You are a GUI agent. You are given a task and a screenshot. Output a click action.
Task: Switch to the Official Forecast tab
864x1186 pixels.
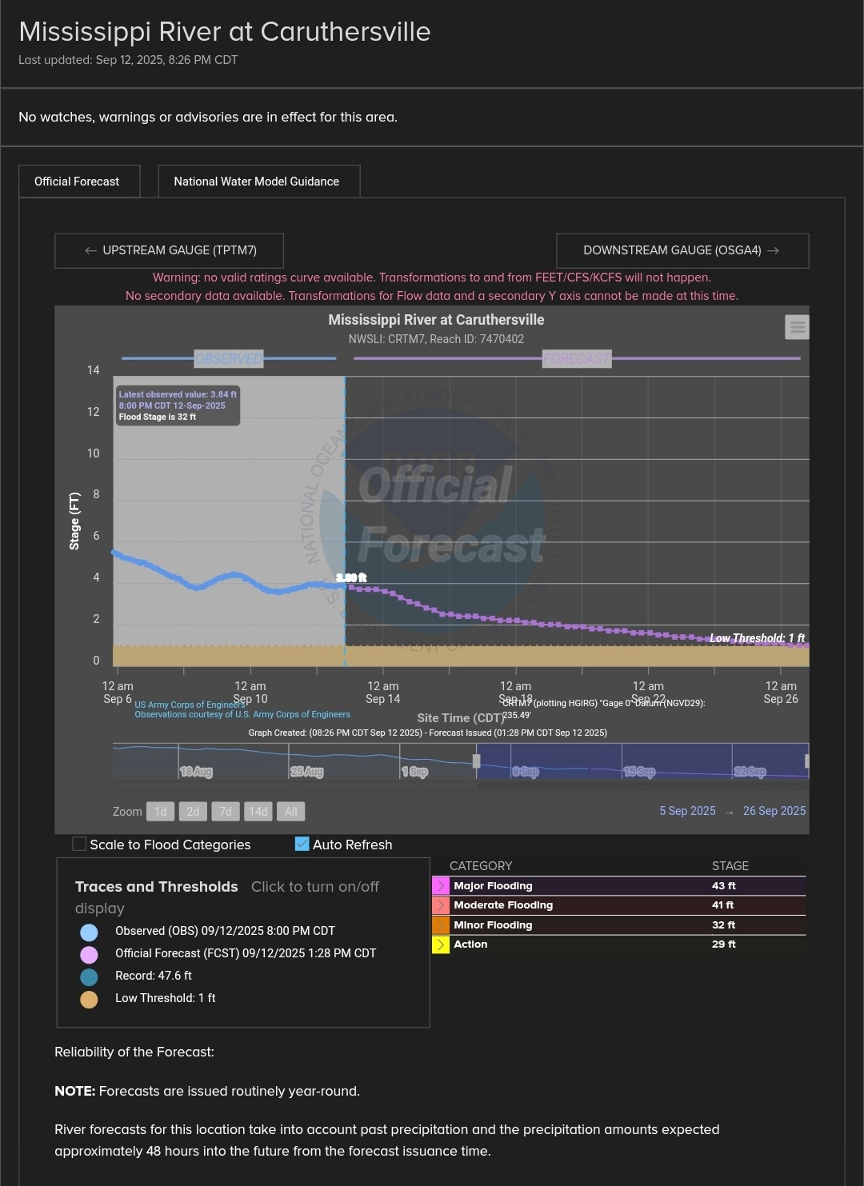[x=79, y=182]
